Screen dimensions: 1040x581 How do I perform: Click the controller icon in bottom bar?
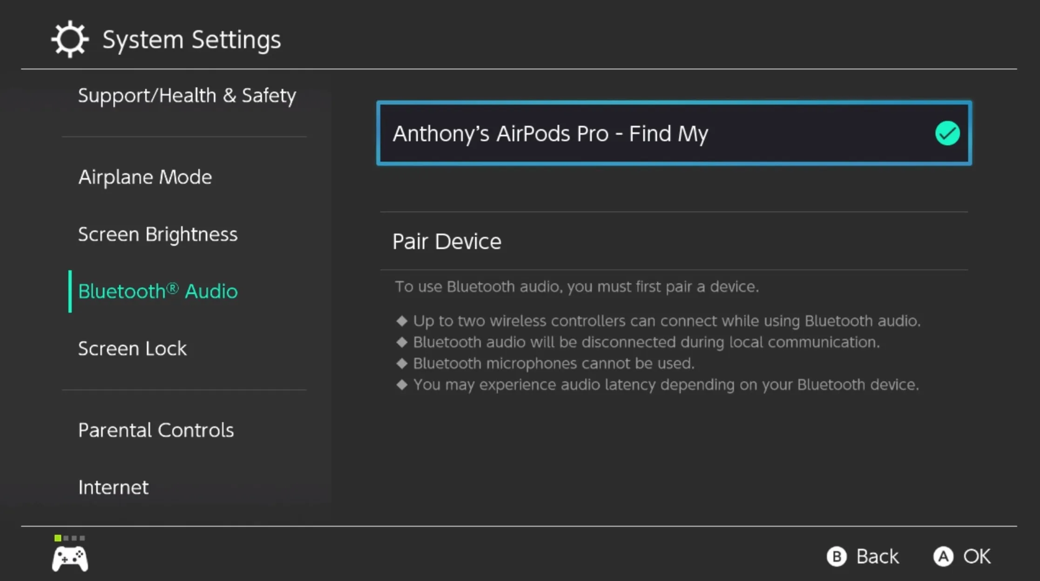click(x=70, y=559)
